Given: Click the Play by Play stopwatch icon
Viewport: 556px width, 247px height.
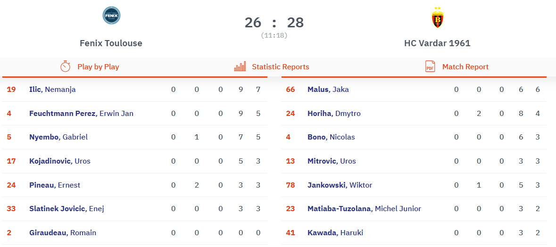Looking at the screenshot, I should [x=66, y=66].
